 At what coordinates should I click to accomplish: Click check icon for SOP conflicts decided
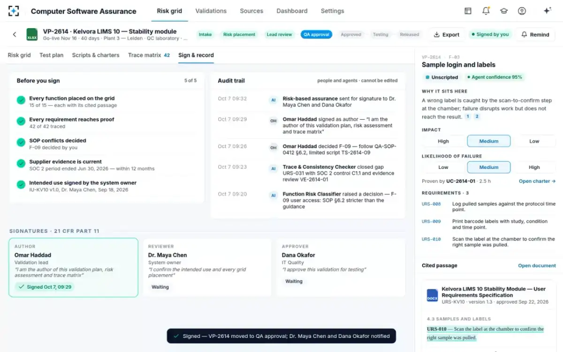tap(21, 142)
